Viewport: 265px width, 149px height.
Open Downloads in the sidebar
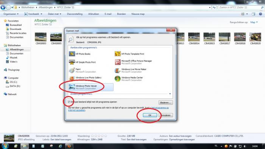click(16, 29)
